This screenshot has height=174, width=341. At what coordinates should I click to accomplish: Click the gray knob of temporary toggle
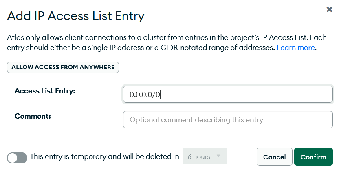pyautogui.click(x=13, y=158)
